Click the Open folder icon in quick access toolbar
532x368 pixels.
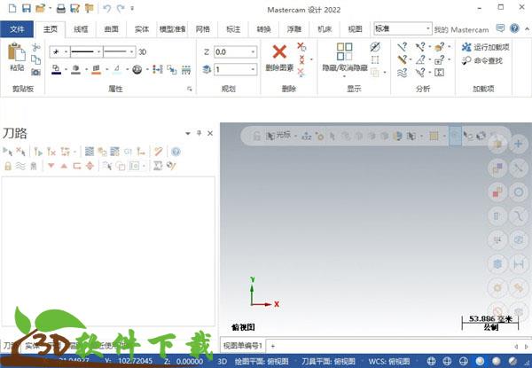click(x=41, y=8)
